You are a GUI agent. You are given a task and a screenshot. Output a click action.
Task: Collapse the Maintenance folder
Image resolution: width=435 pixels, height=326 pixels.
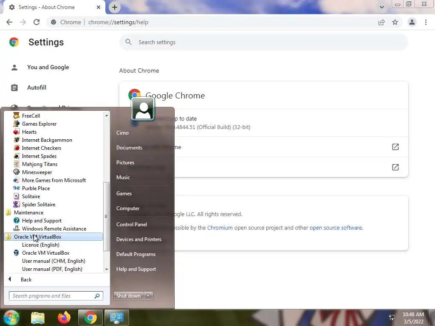point(28,212)
